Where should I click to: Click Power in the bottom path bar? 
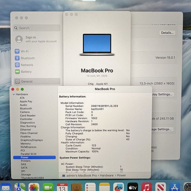point(121,175)
